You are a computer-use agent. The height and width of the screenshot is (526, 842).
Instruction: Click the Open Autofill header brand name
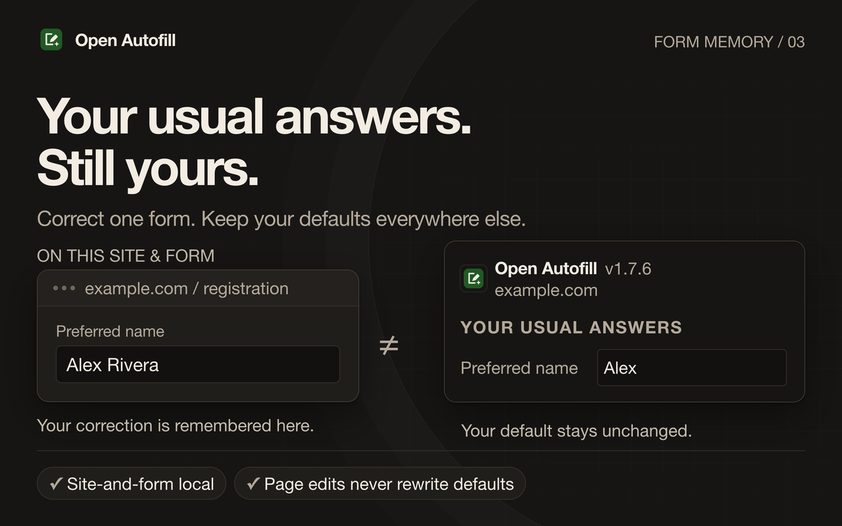coord(126,40)
